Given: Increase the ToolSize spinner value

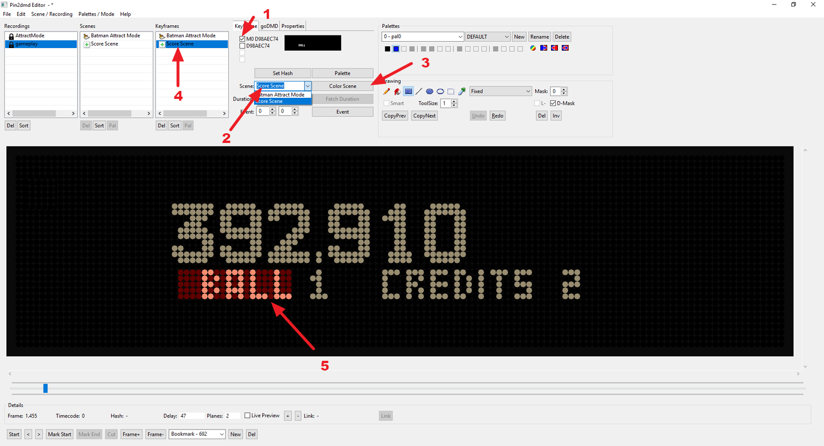Looking at the screenshot, I should click(x=454, y=102).
